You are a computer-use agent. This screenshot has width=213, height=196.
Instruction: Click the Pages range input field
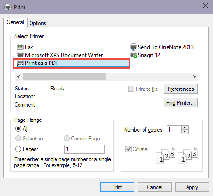click(x=84, y=149)
